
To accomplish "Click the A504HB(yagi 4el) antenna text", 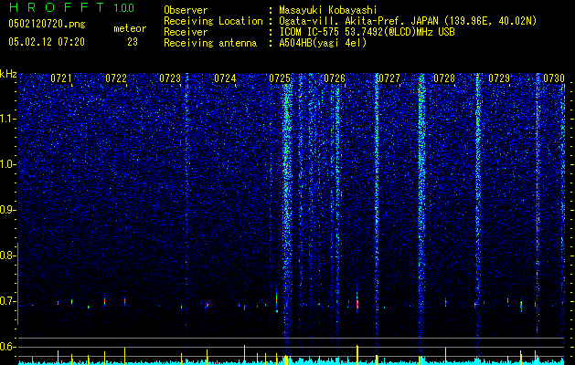I will coord(323,43).
